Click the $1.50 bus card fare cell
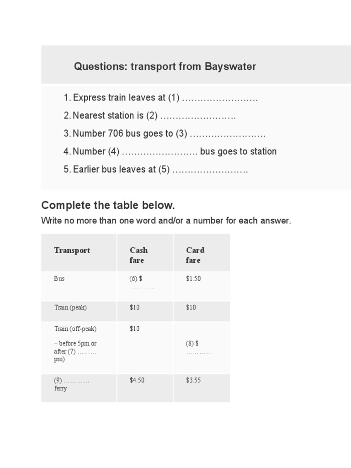This screenshot has height=468, width=351. (193, 278)
